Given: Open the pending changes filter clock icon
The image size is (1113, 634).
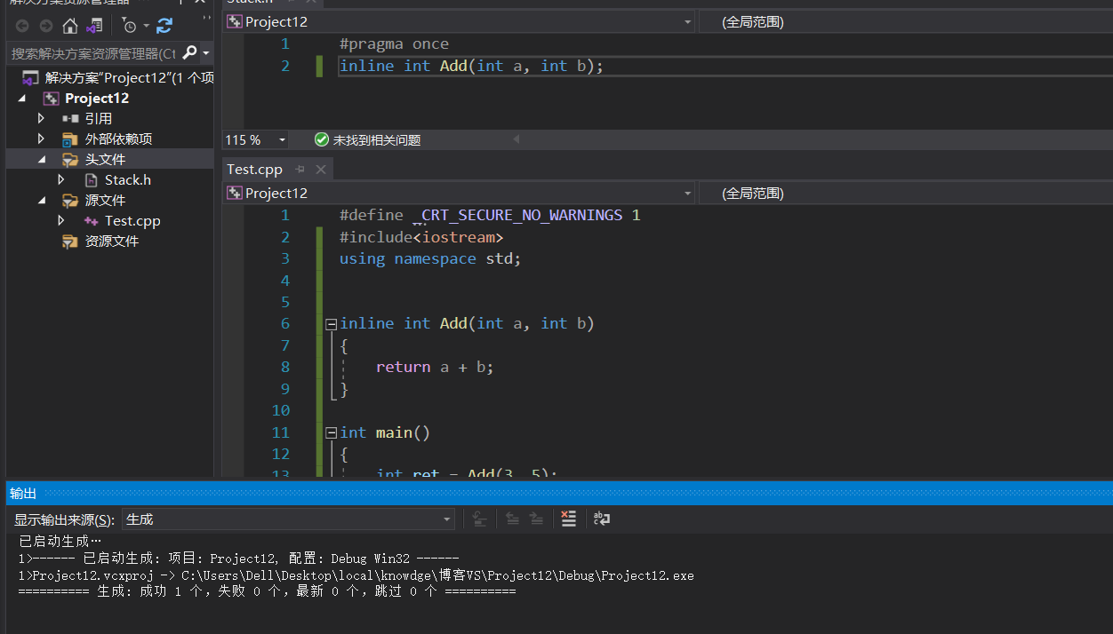Looking at the screenshot, I should 130,26.
